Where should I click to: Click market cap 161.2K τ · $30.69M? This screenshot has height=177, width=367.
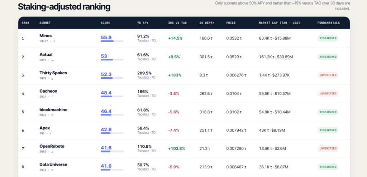(x=276, y=57)
